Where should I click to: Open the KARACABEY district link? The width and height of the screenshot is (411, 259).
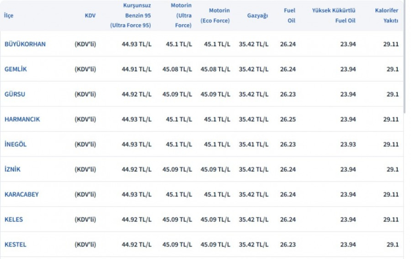[x=21, y=194]
